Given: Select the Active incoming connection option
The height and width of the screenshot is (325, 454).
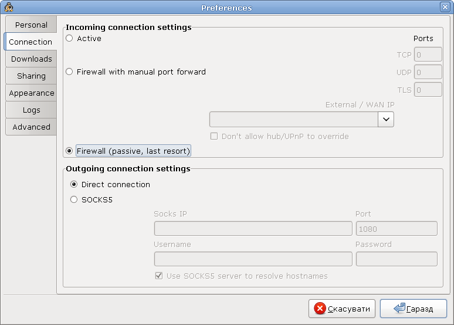Looking at the screenshot, I should click(70, 39).
